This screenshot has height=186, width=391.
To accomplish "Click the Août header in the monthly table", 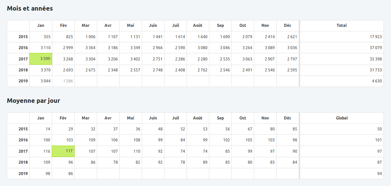I will (198, 25).
